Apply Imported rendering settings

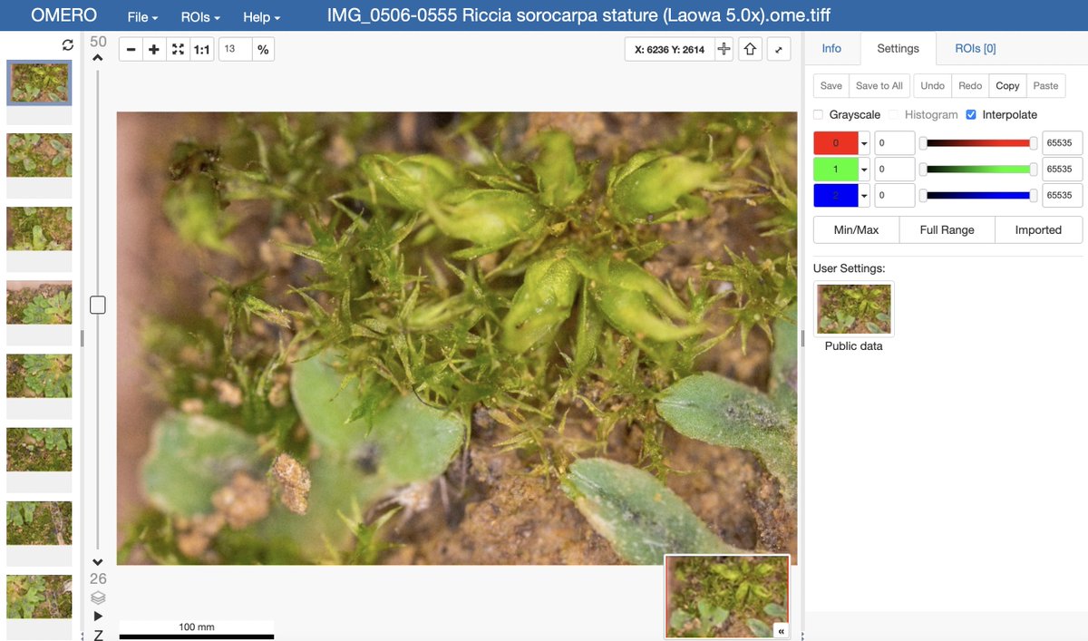click(1038, 229)
